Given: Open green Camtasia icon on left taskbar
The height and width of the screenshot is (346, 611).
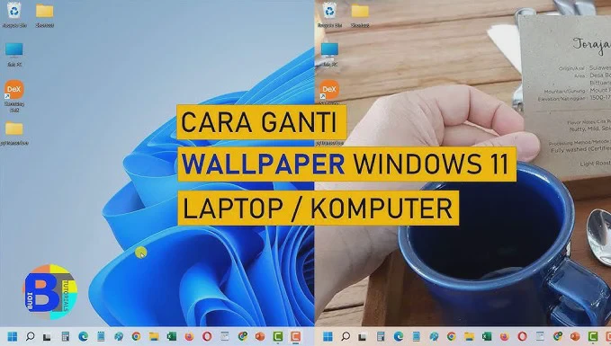Looking at the screenshot, I should click(278, 336).
